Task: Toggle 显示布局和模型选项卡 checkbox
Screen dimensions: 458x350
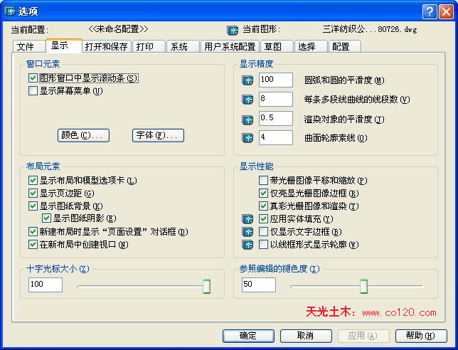Action: 33,180
